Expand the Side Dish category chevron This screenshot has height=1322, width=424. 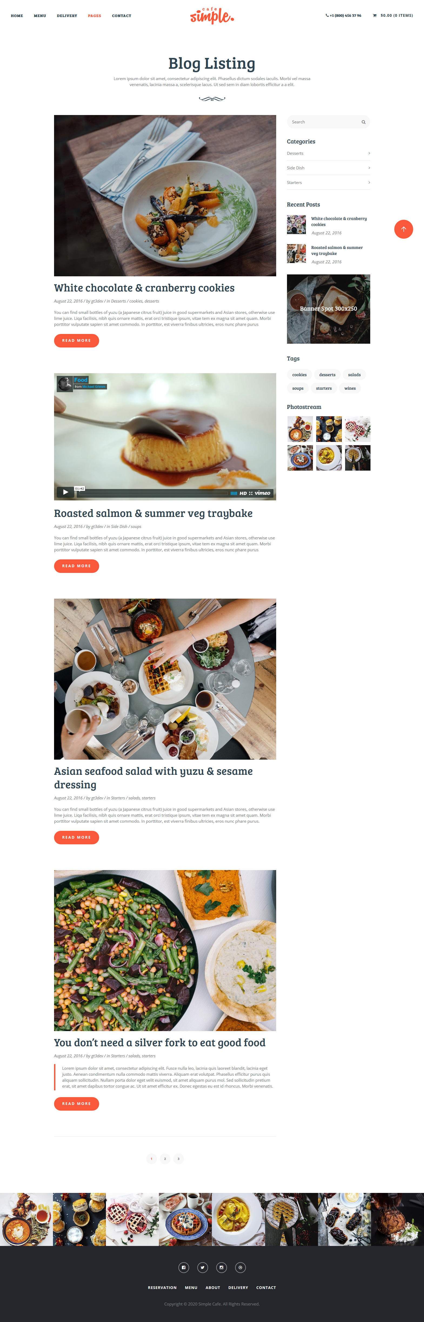369,168
